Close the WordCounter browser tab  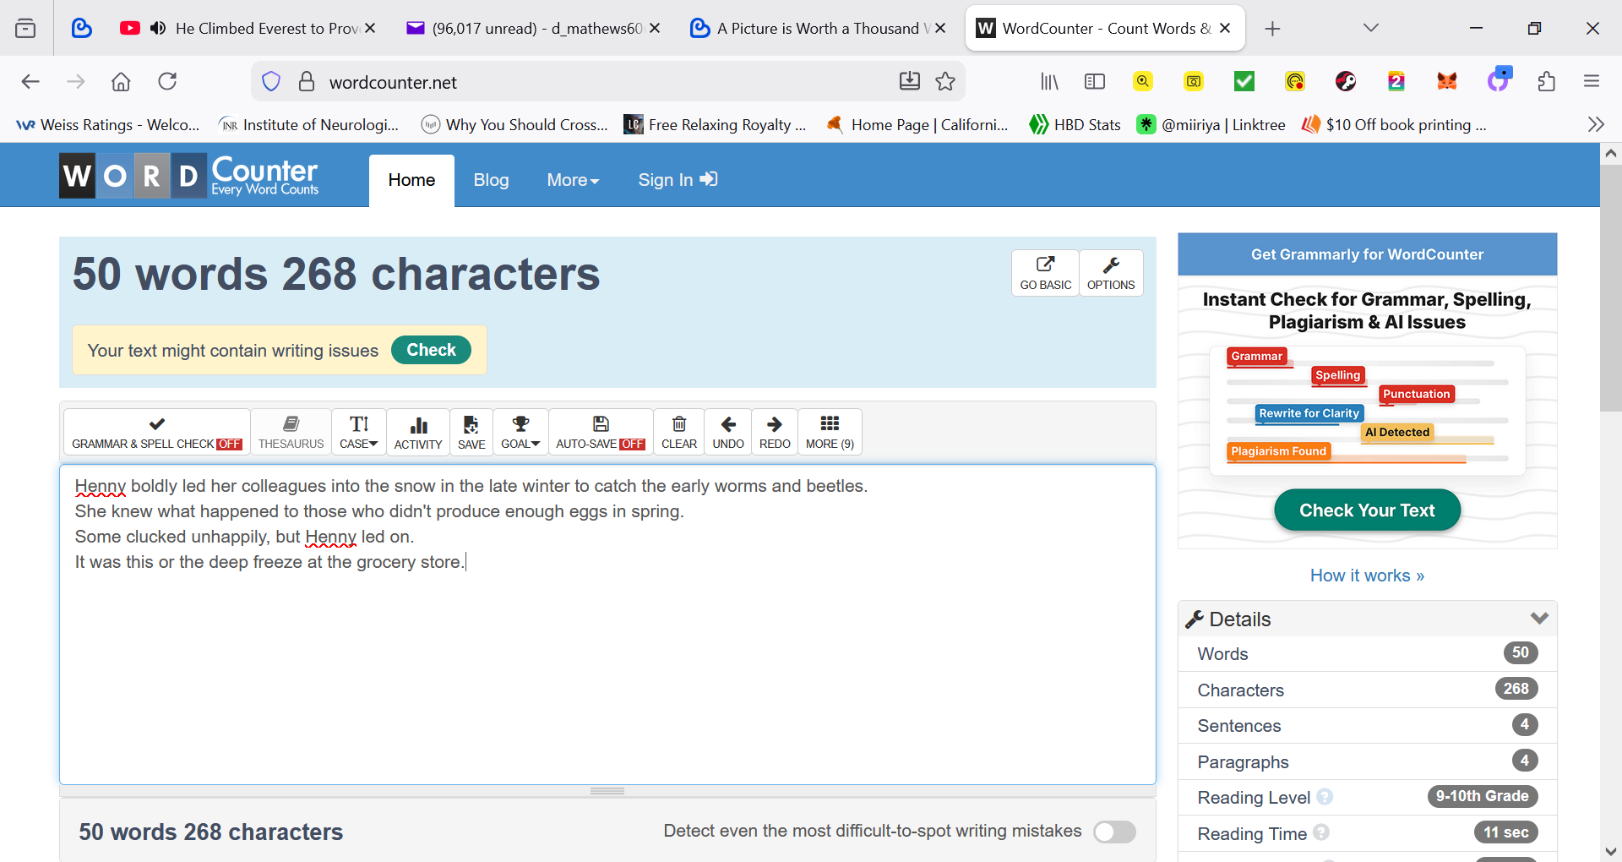coord(1225,28)
